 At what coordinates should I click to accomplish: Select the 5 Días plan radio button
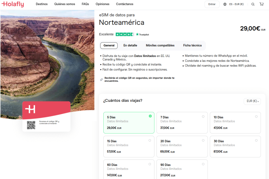(150, 116)
